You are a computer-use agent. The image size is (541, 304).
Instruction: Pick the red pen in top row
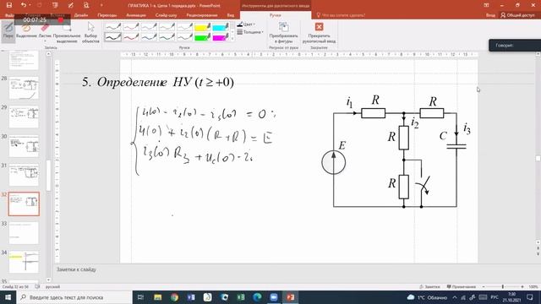point(131,26)
